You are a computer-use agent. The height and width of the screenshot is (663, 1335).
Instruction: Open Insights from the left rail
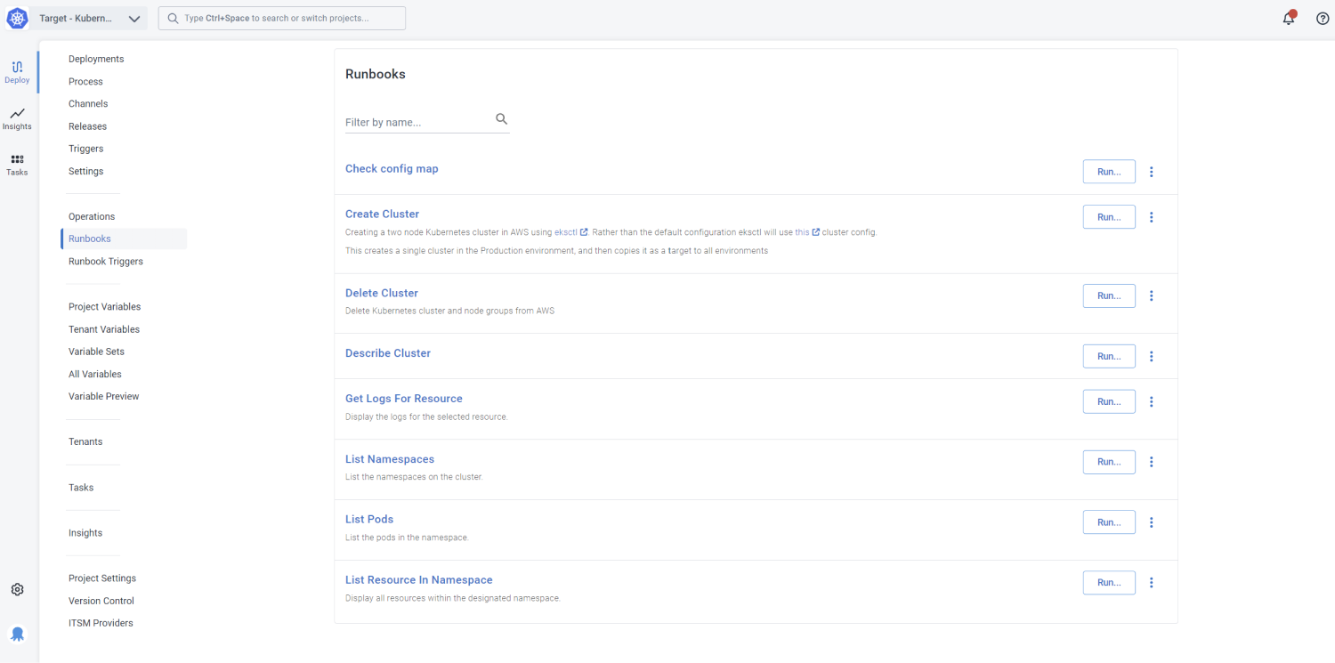17,118
